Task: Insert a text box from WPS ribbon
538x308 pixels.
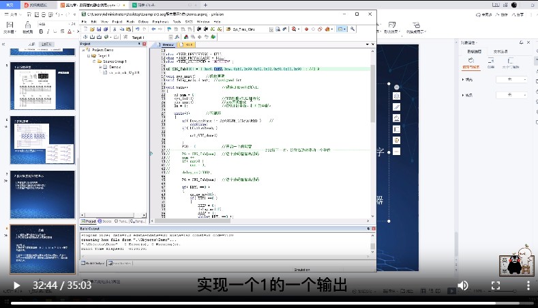Action: coord(10,27)
